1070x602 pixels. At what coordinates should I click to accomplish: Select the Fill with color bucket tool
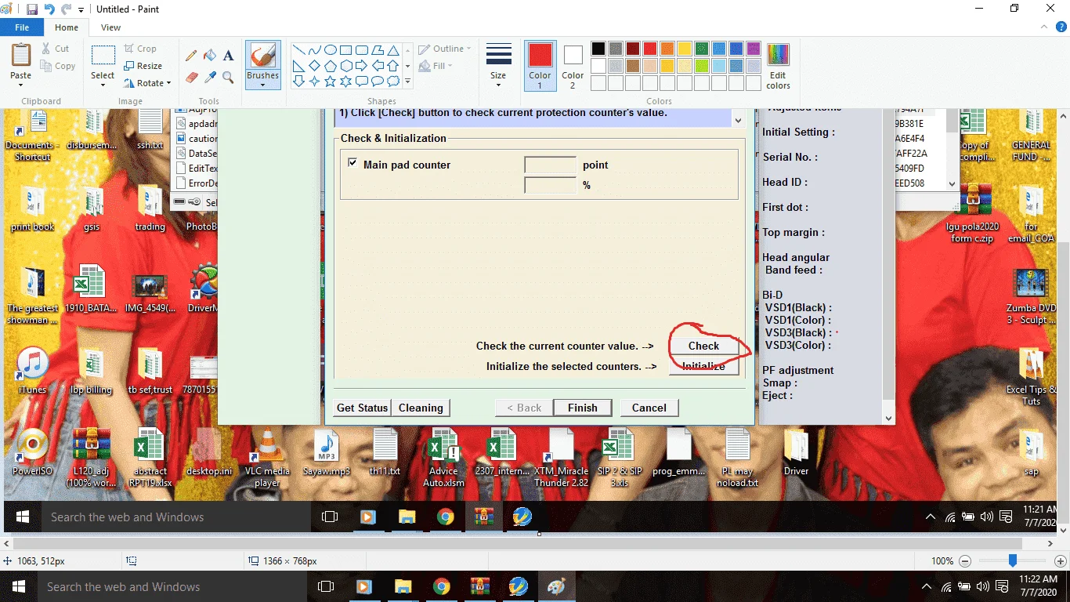point(209,56)
